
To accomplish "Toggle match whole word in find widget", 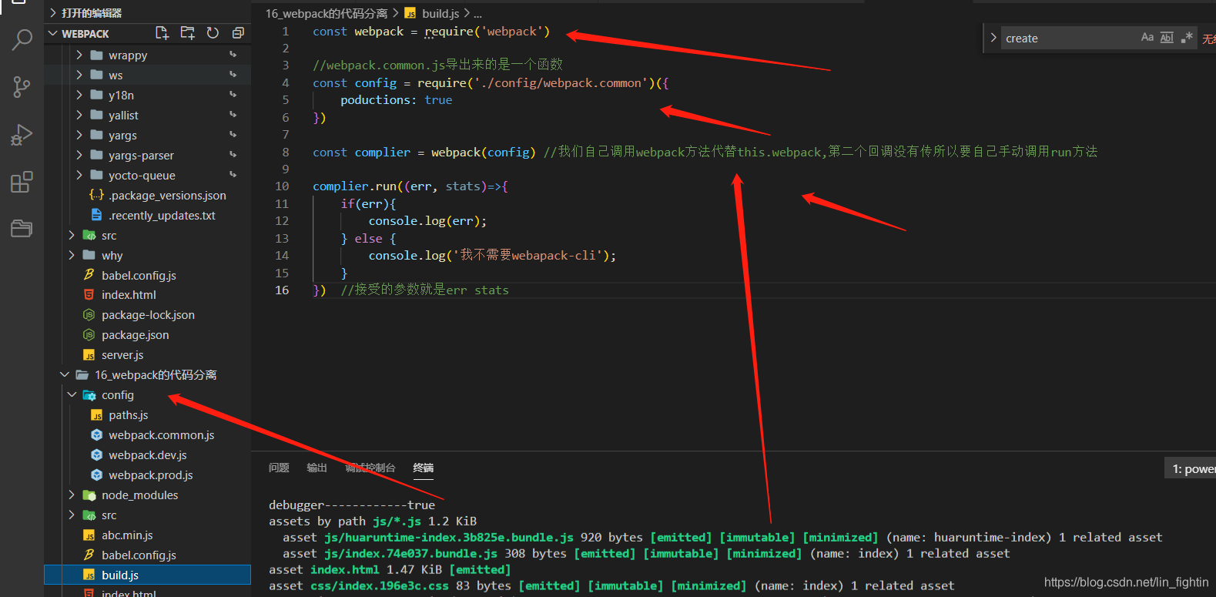I will coord(1167,38).
